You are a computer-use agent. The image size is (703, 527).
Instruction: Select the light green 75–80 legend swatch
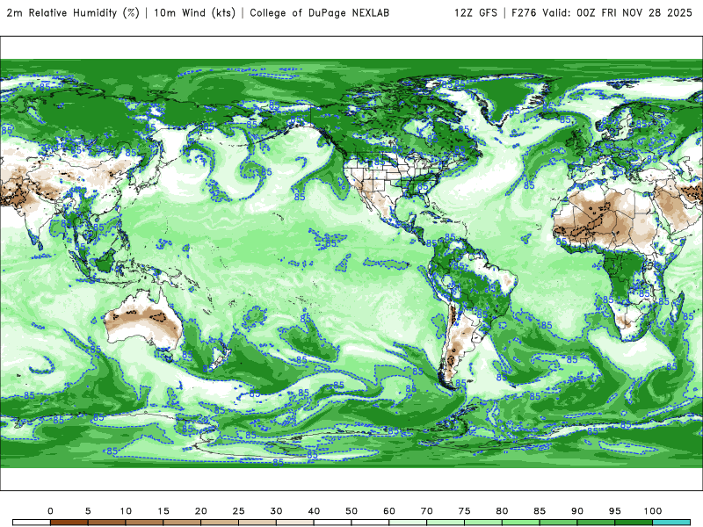[482, 523]
